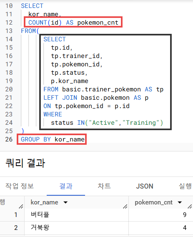Click the status IN("Active","Training") line
This screenshot has height=237, width=193.
[x=107, y=123]
